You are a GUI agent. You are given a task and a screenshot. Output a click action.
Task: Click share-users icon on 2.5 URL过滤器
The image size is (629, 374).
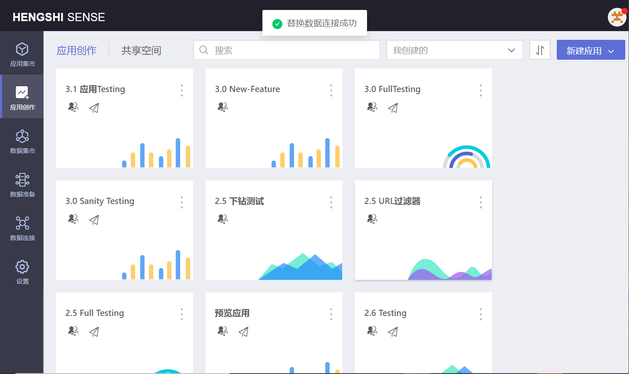pyautogui.click(x=372, y=219)
